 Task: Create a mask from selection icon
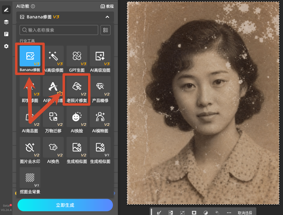click(x=194, y=213)
